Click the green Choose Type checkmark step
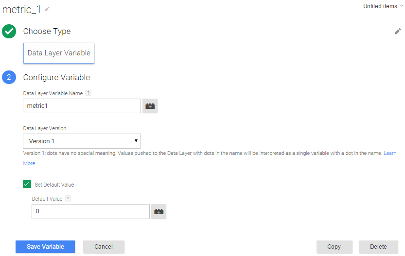 [x=9, y=31]
